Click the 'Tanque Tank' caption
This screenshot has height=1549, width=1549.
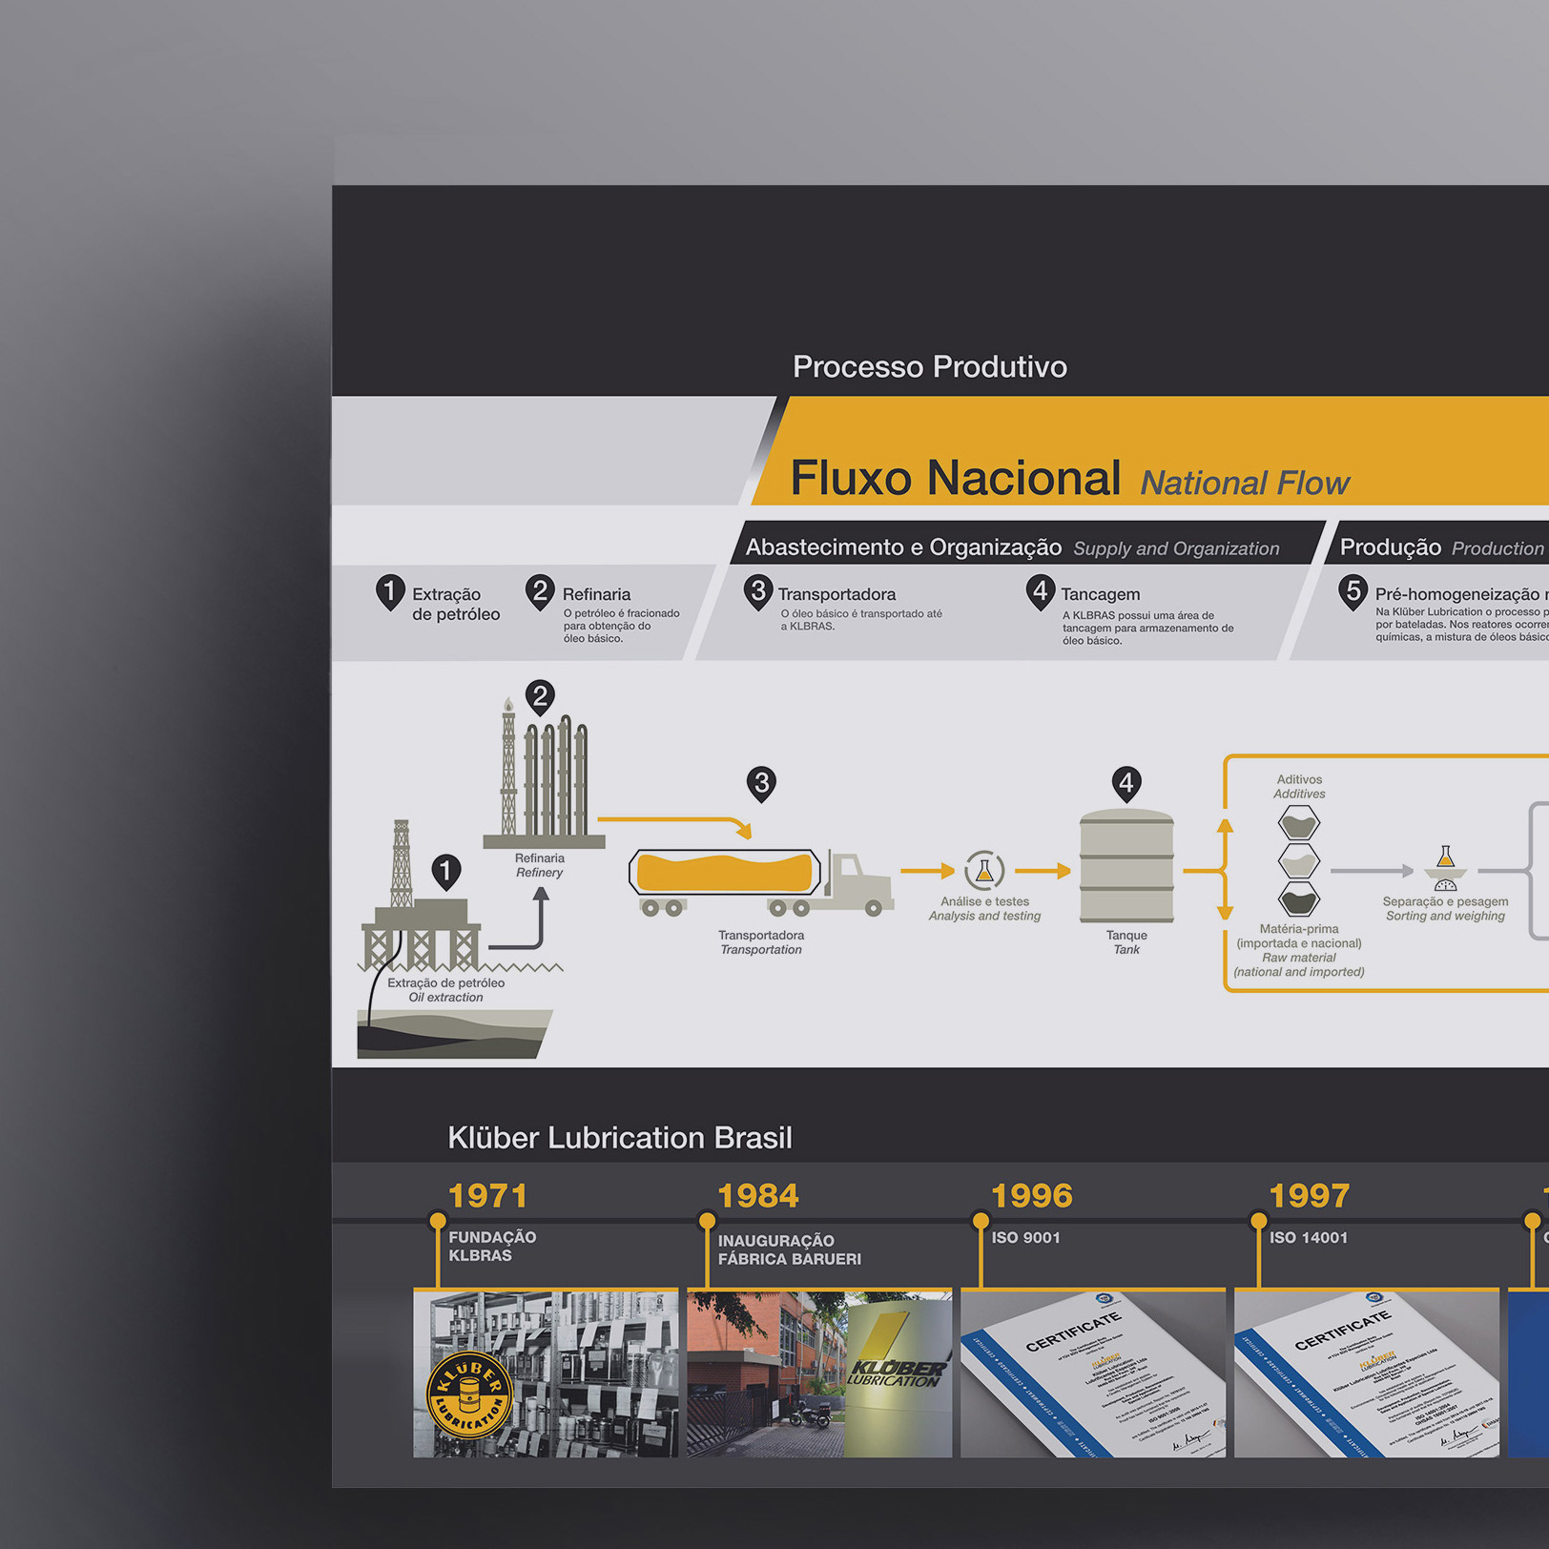[x=1126, y=942]
